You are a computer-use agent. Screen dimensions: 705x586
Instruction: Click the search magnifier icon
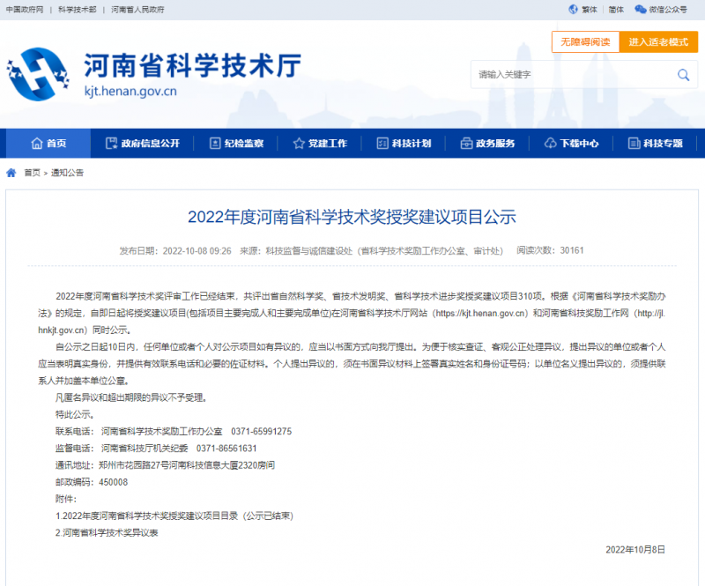(681, 75)
